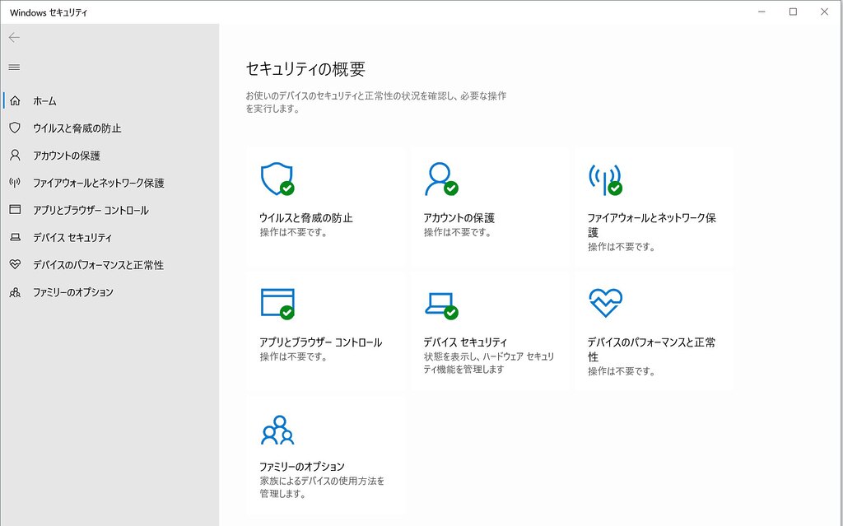Open the デバイスのパフォーマンスと正常性 card title
Screen dimensions: 843x526
click(651, 349)
